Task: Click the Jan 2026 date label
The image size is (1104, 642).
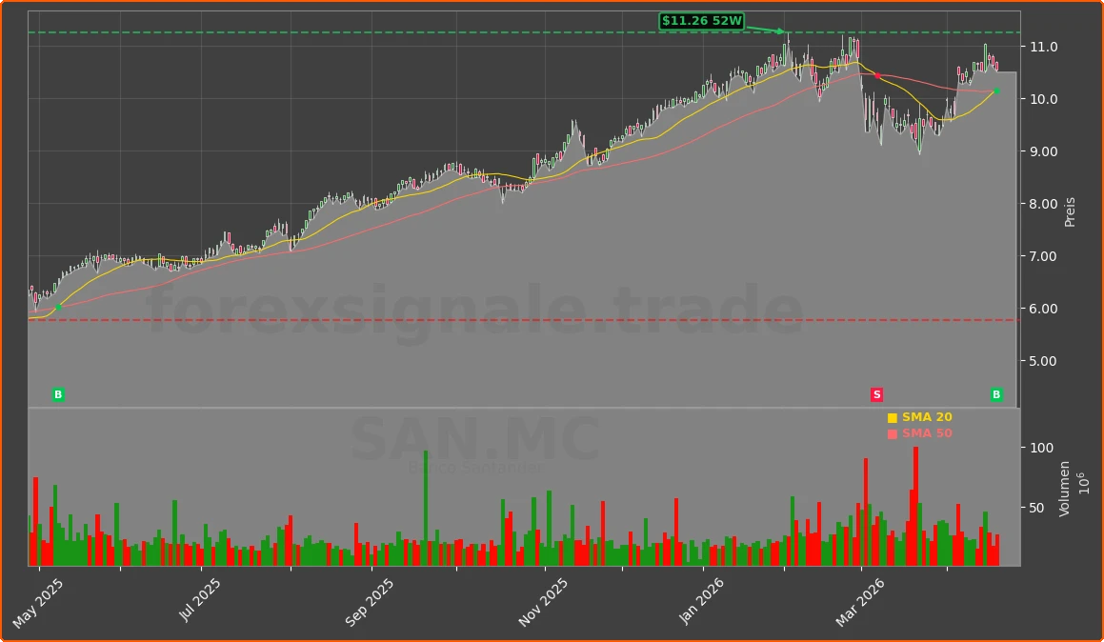Action: click(x=700, y=601)
